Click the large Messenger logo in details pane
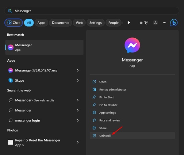This screenshot has height=155, width=184. (132, 46)
